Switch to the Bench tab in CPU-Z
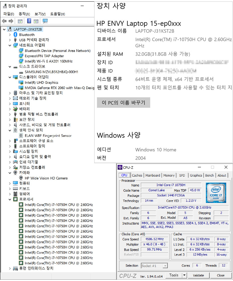The image size is (233, 281). [209, 175]
